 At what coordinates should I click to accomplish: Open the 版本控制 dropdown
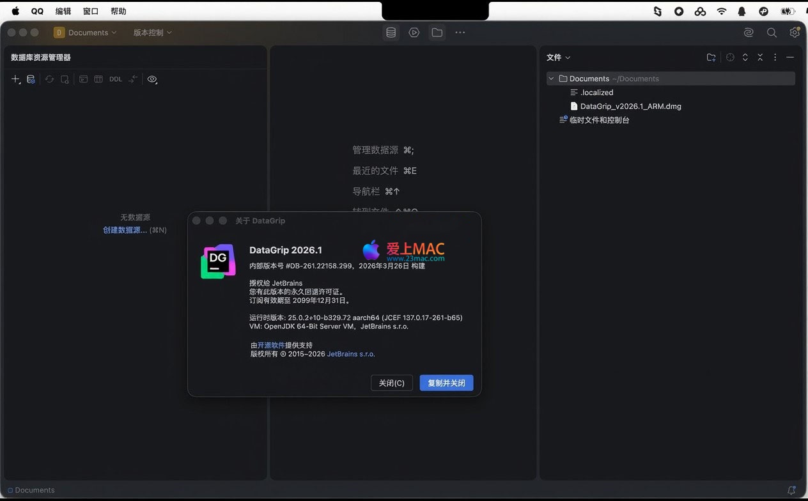point(152,33)
